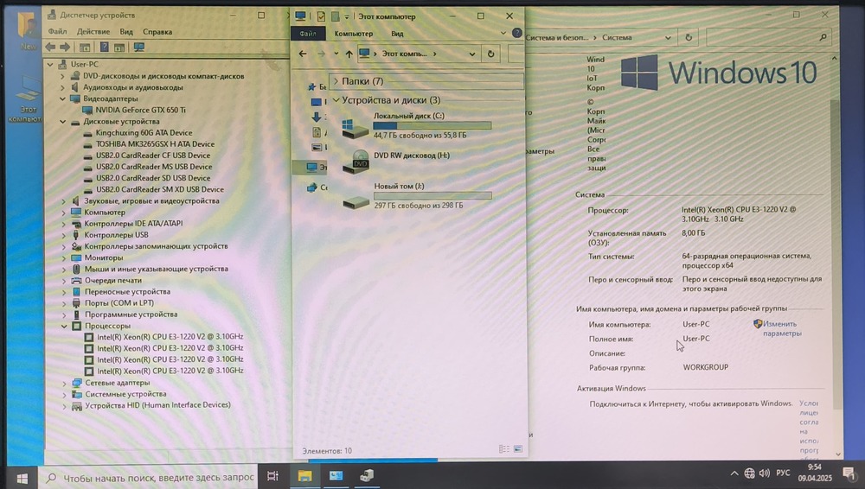Click the scan for hardware changes toolbar icon
865x489 pixels.
click(x=138, y=47)
